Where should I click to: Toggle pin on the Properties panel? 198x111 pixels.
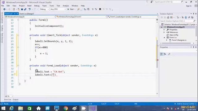click(193, 47)
